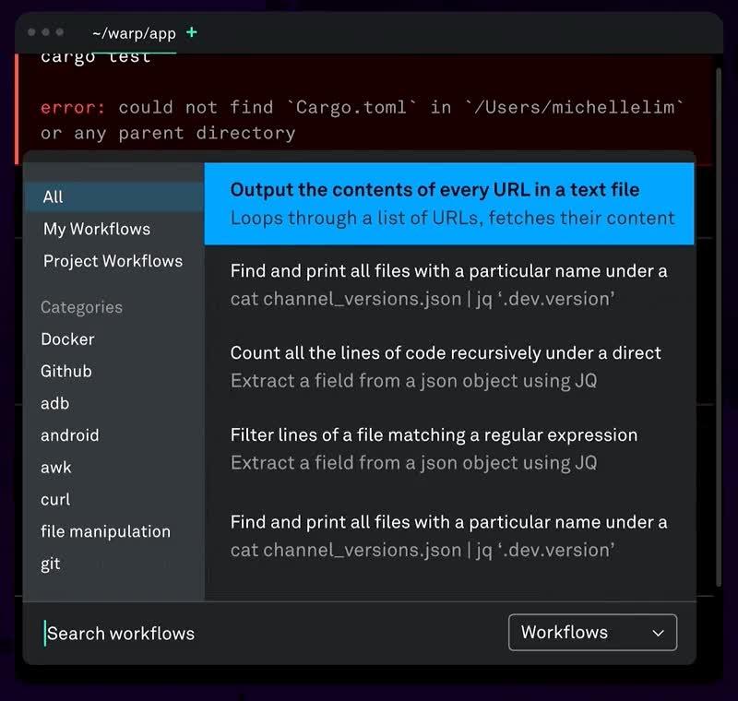Open the file manipulation category
The image size is (738, 701).
105,531
